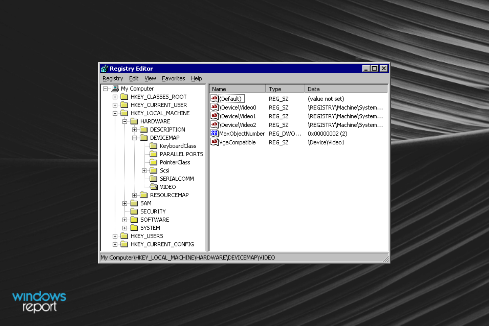
Task: Click the Registry Editor title bar icon
Action: [104, 69]
